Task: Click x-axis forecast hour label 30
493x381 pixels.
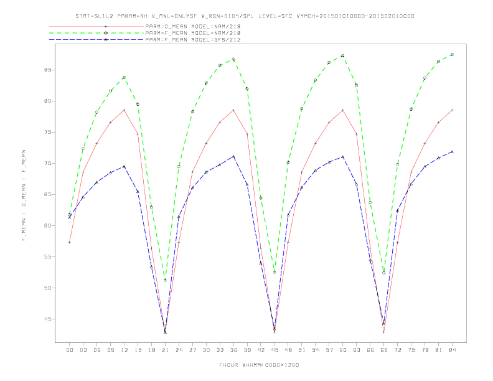Action: [x=206, y=350]
